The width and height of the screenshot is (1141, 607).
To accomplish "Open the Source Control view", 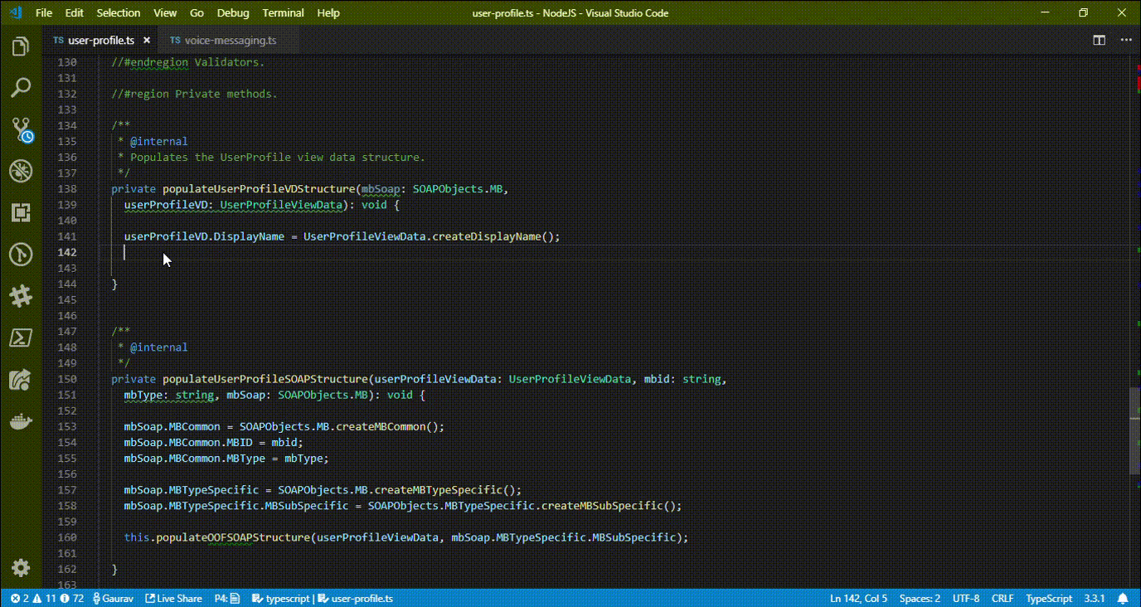I will [x=21, y=129].
